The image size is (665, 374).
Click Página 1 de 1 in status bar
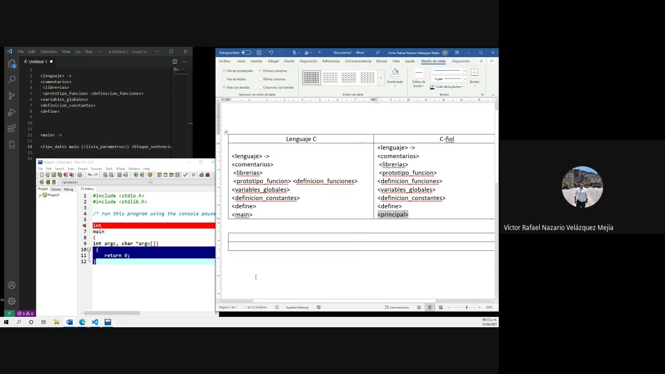click(x=228, y=308)
